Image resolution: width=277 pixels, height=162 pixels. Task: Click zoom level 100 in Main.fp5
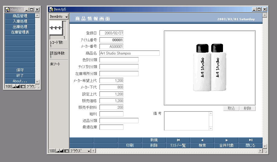[8, 86]
